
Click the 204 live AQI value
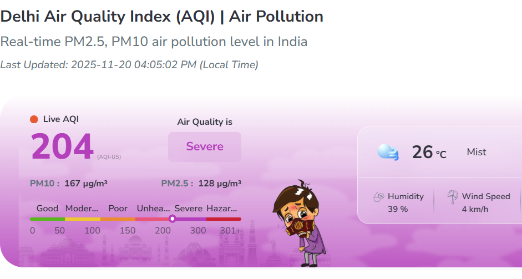[62, 147]
